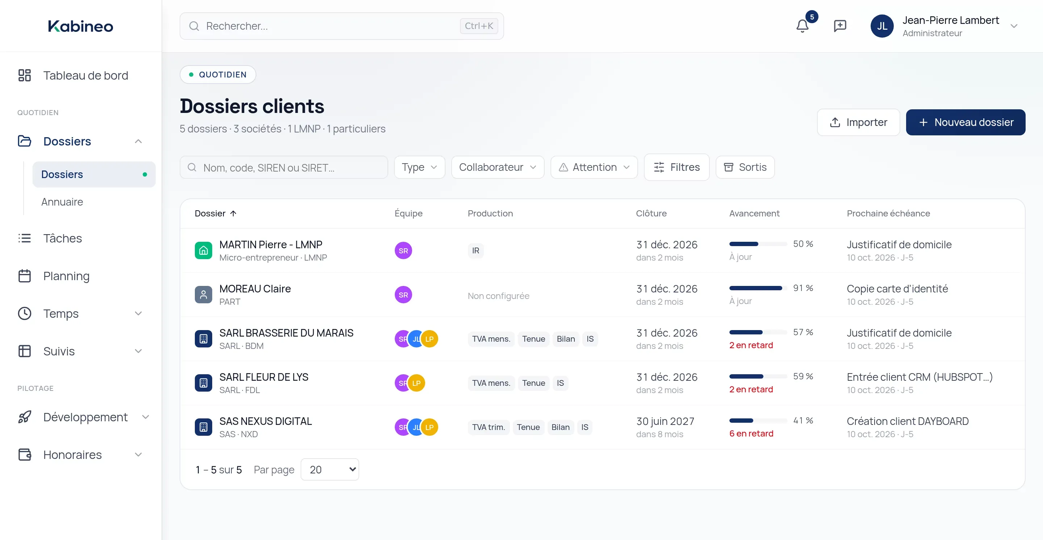1043x540 pixels.
Task: Change the Par page selector showing 20
Action: (x=330, y=470)
